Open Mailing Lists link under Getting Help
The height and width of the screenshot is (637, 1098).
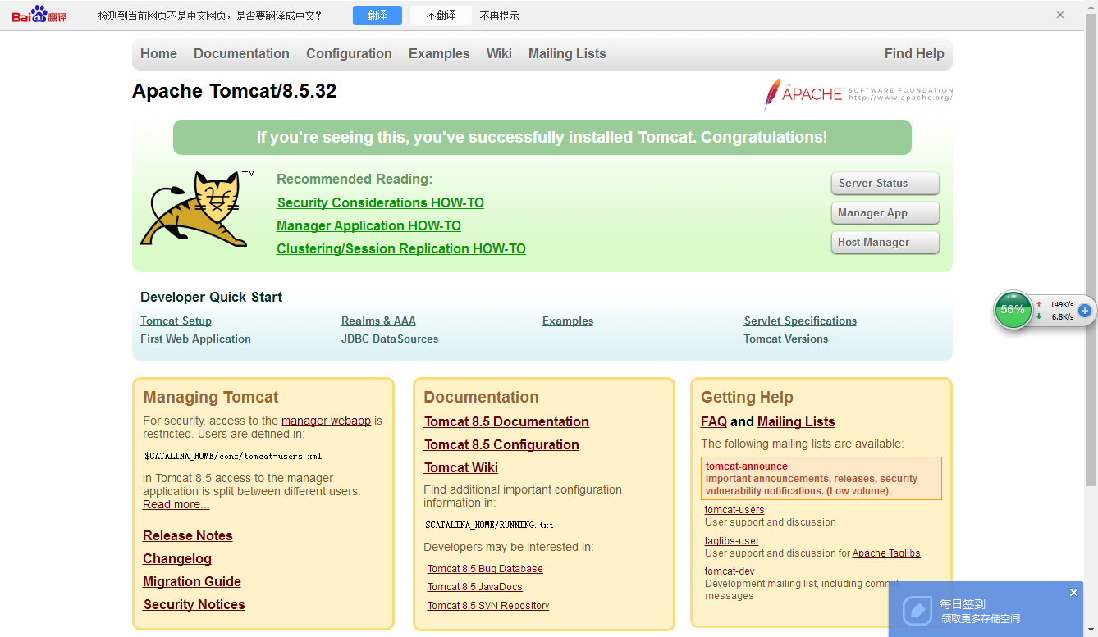click(x=796, y=421)
